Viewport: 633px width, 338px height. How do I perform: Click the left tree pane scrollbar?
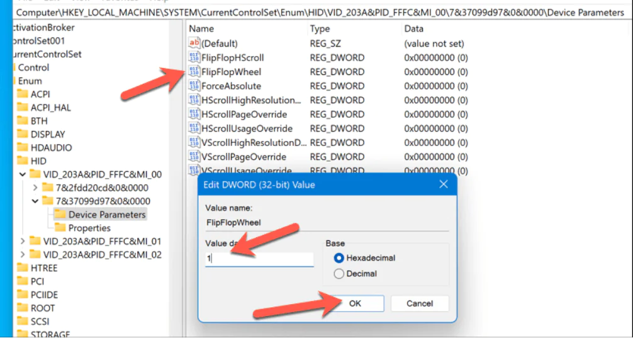pos(175,177)
